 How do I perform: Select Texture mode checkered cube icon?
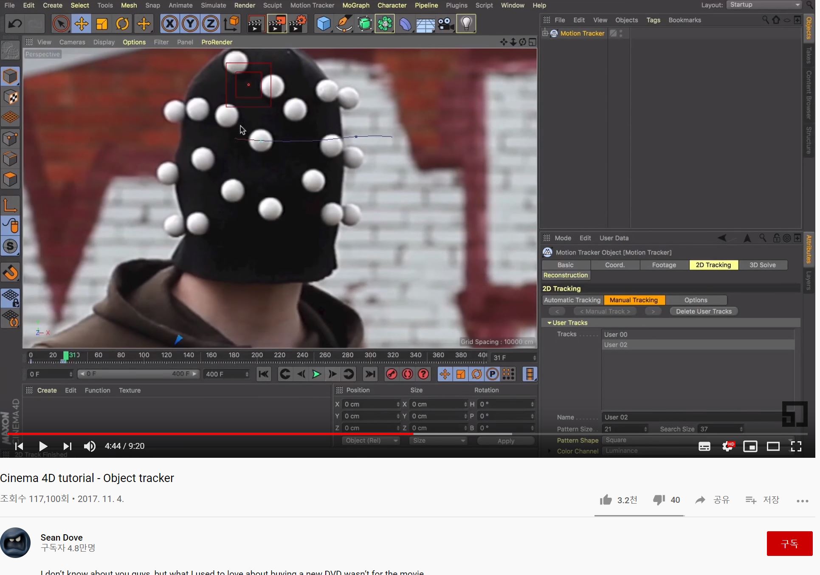click(10, 97)
